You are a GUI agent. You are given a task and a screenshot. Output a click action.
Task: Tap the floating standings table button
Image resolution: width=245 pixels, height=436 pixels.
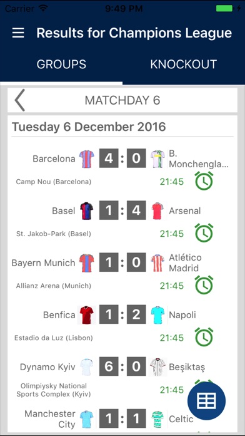click(206, 401)
